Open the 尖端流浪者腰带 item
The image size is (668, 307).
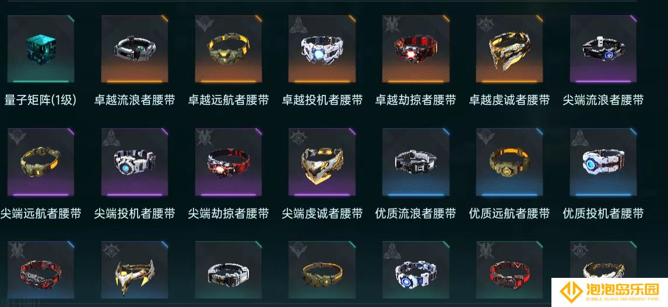[603, 49]
